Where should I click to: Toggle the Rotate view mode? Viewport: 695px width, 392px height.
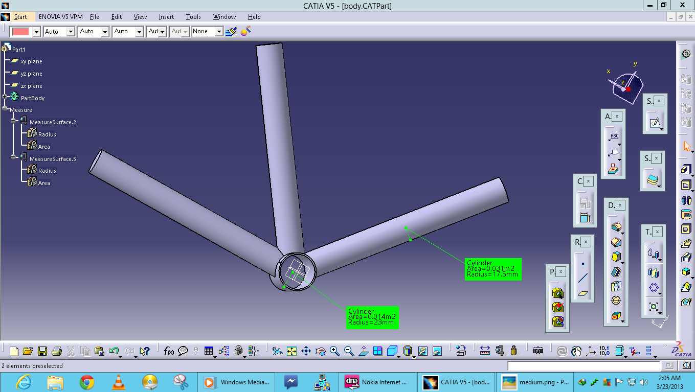tap(320, 351)
